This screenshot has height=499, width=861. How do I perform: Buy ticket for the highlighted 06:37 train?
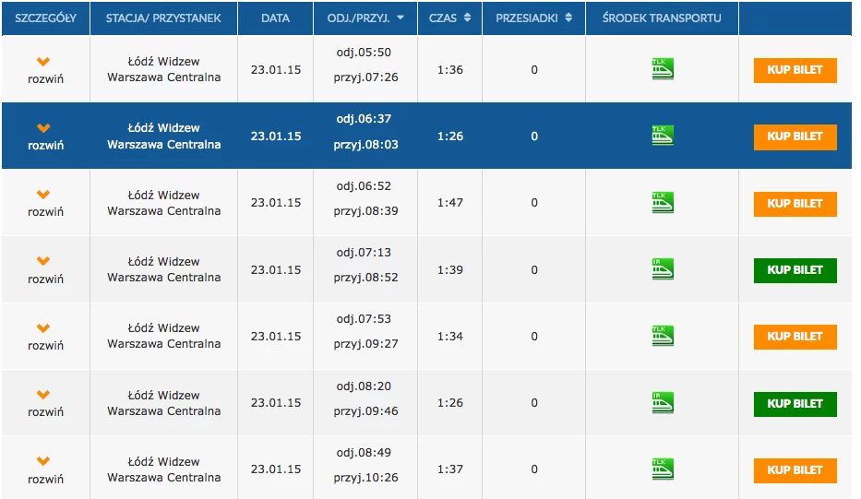795,137
